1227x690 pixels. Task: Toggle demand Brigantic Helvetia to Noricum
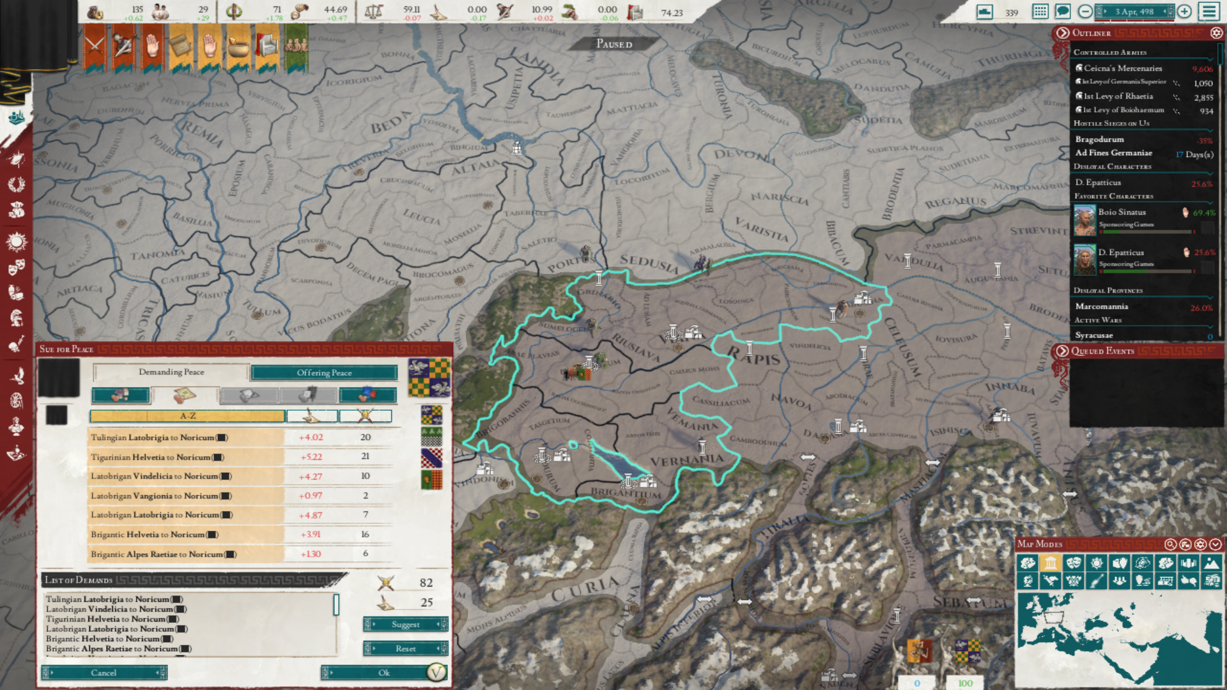tap(240, 534)
